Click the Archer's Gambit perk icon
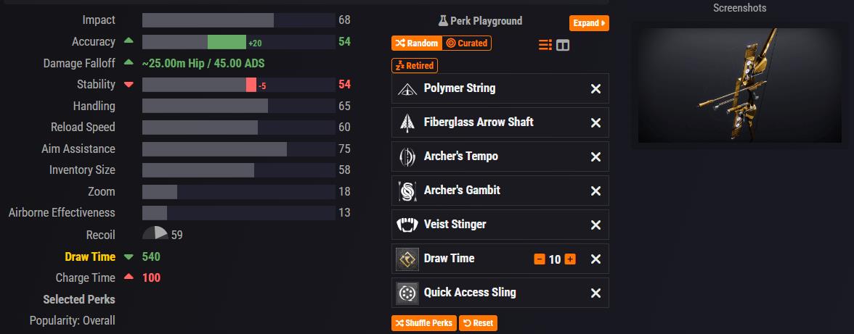 pyautogui.click(x=407, y=191)
